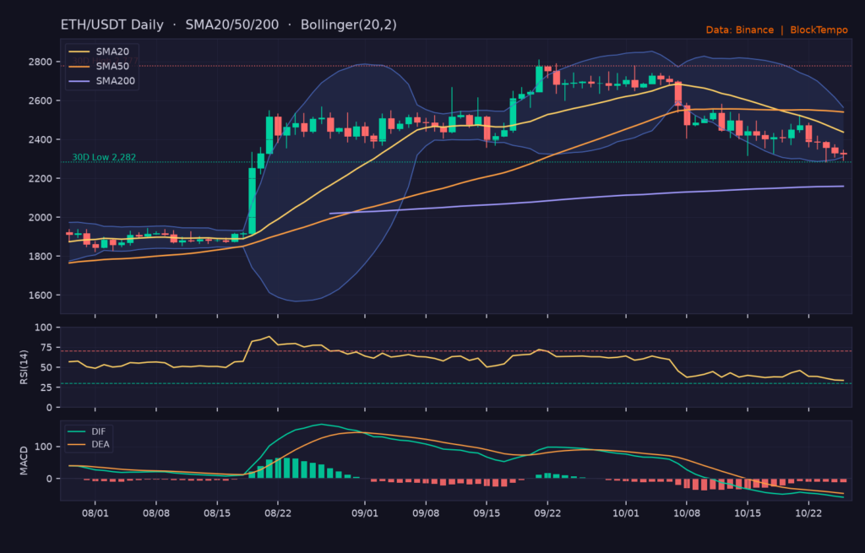The height and width of the screenshot is (553, 865).
Task: Click the "30D Low 2,282" annotation
Action: [x=104, y=157]
